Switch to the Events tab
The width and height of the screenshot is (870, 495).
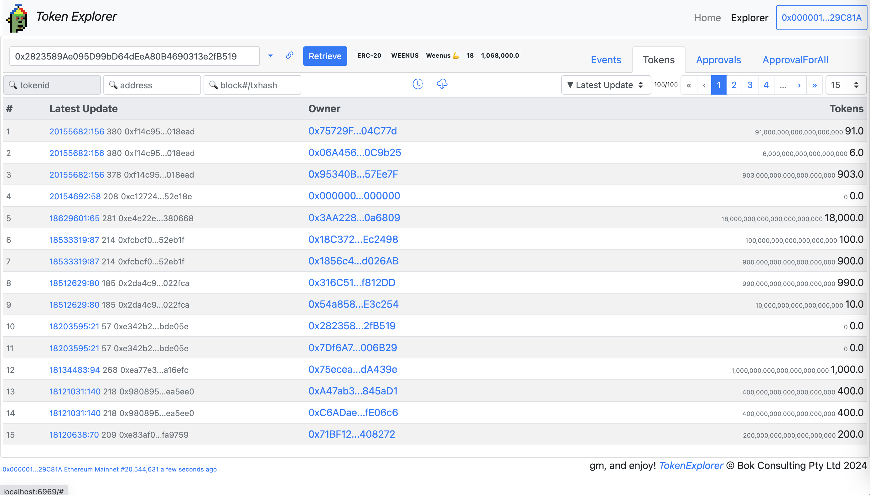(x=606, y=60)
